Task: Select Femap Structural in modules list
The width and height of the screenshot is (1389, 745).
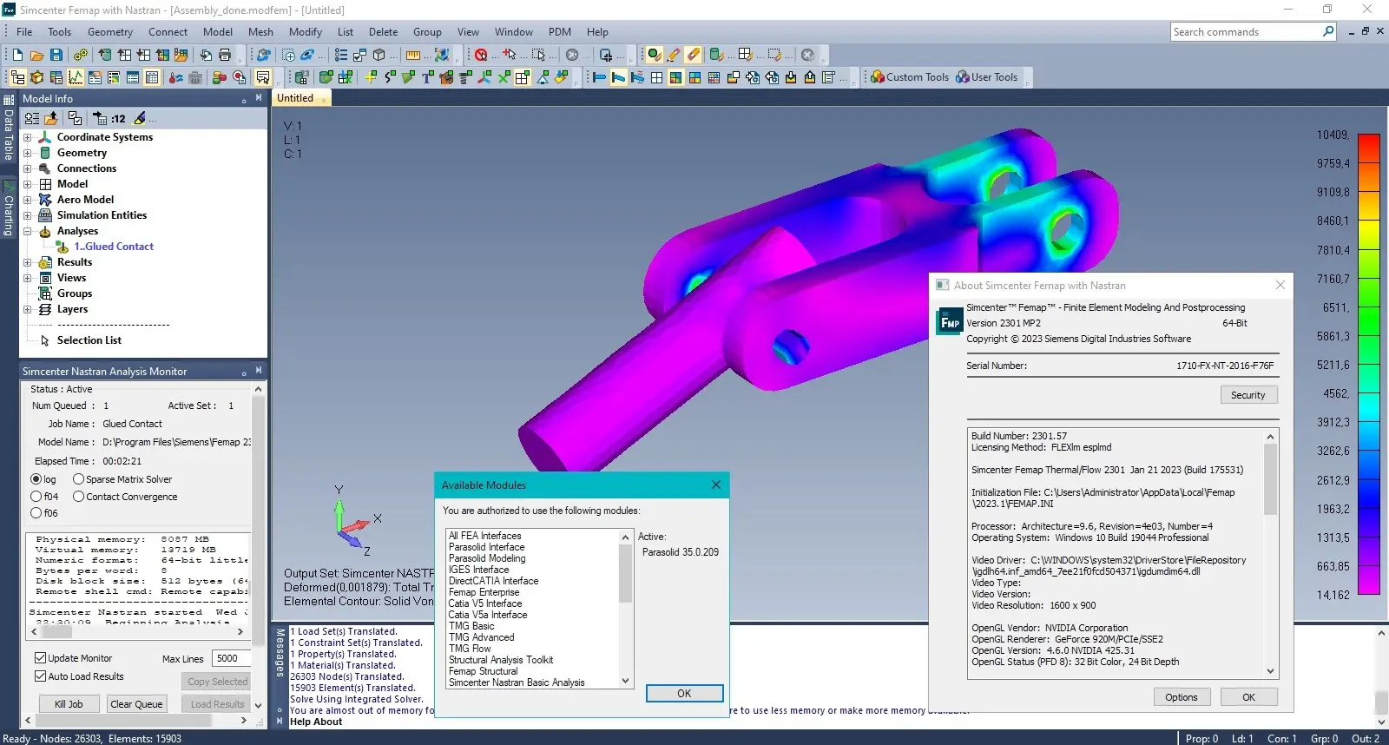Action: click(x=483, y=671)
